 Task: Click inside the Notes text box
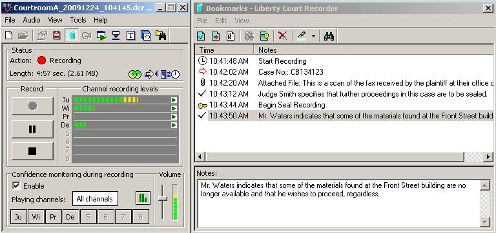click(338, 203)
